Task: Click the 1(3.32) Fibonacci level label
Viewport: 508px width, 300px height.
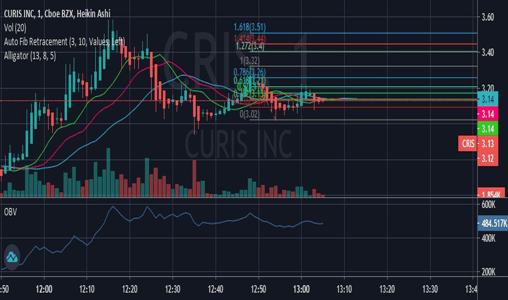Action: pyautogui.click(x=250, y=61)
